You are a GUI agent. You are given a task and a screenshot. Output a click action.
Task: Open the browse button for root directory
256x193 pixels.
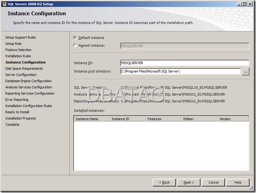tap(246, 72)
